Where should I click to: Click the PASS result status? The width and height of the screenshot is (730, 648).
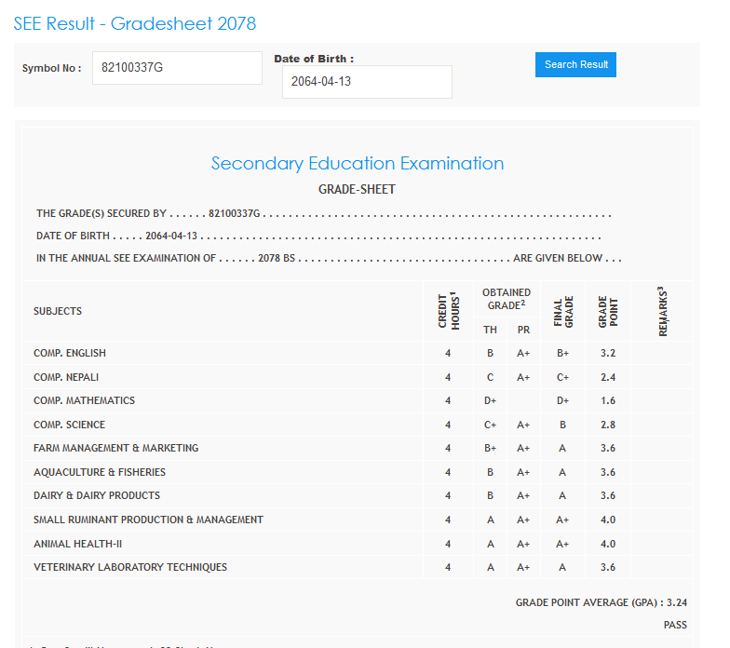pos(675,625)
